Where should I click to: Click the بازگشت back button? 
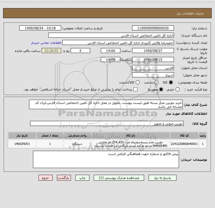pos(64,178)
